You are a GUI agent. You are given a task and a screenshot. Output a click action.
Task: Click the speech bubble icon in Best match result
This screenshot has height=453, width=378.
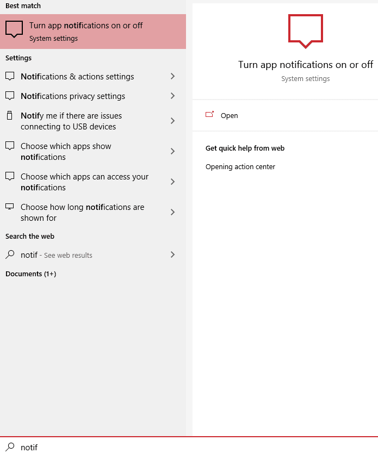[x=14, y=29]
